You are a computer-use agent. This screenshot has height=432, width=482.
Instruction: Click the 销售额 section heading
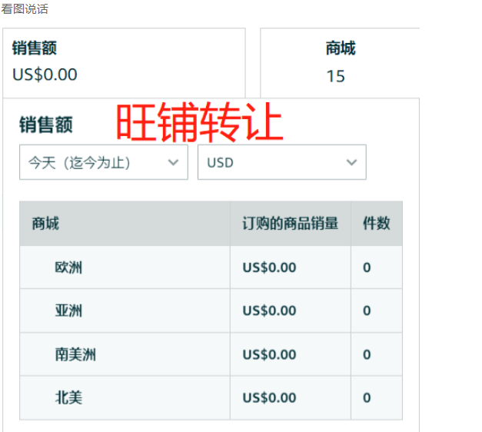(x=46, y=125)
